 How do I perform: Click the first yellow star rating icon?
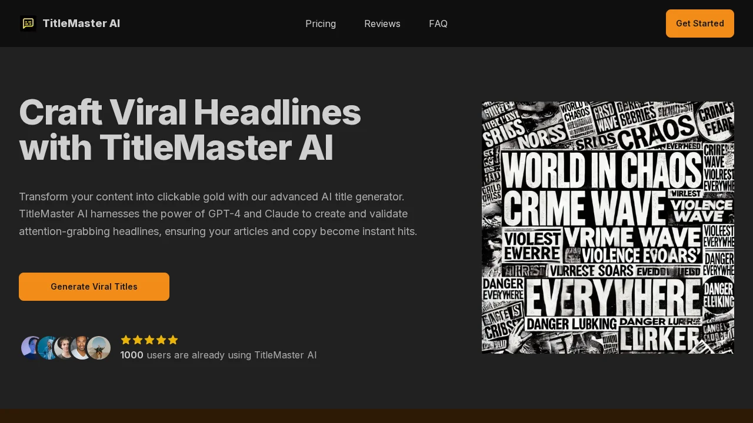coord(126,340)
